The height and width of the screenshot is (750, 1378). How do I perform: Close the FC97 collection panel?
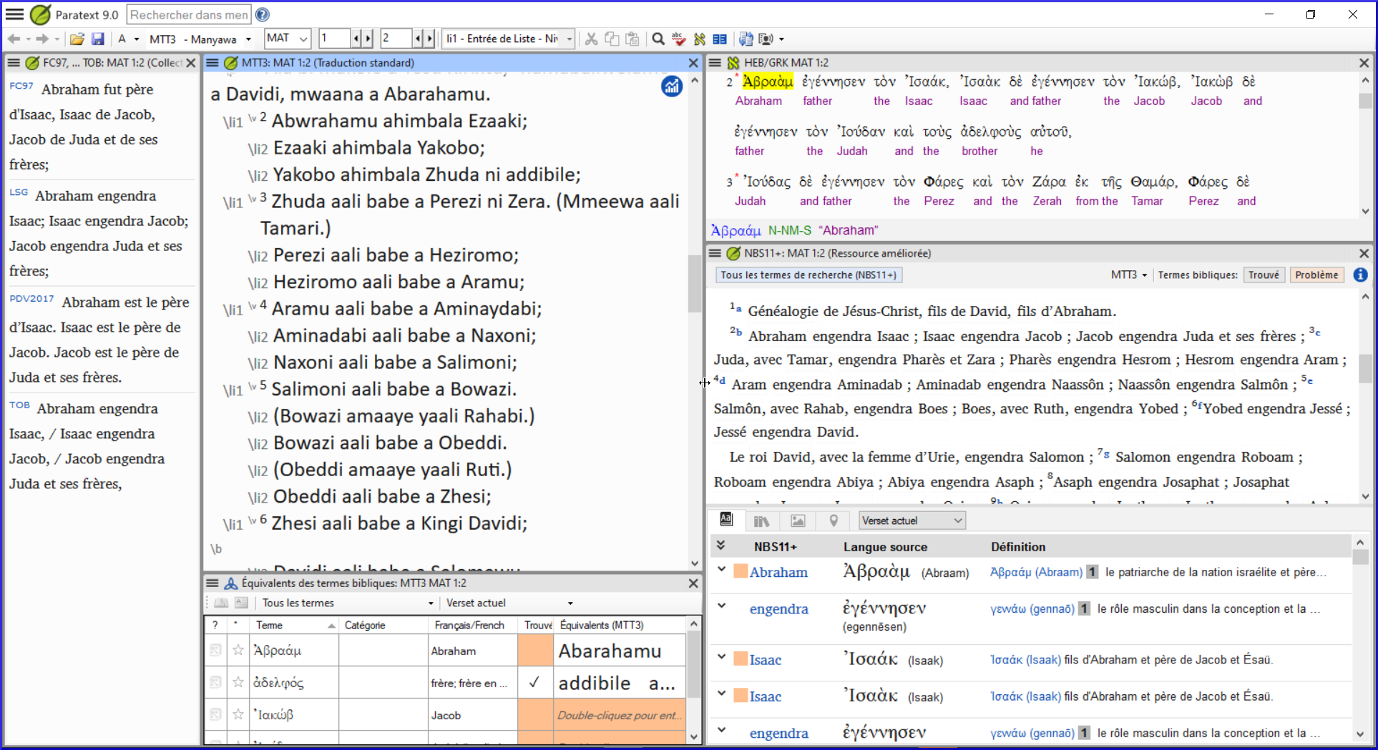pyautogui.click(x=191, y=63)
